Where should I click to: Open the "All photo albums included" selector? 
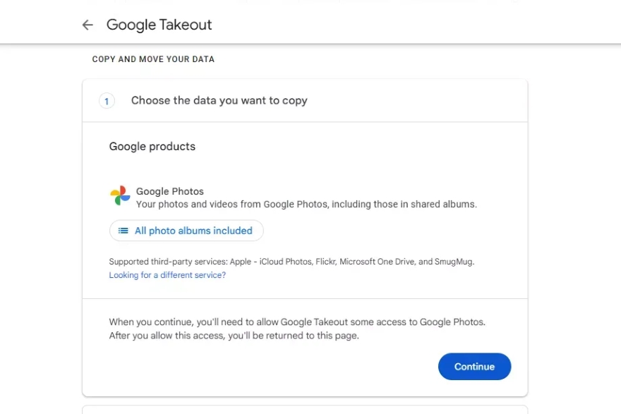pos(186,231)
